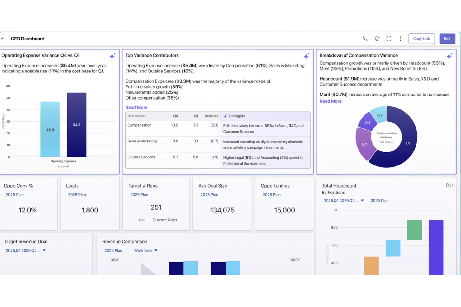This screenshot has height=307, width=461.
Task: Click 2025 Plan link on Oppo Conv % card
Action: [x=15, y=195]
